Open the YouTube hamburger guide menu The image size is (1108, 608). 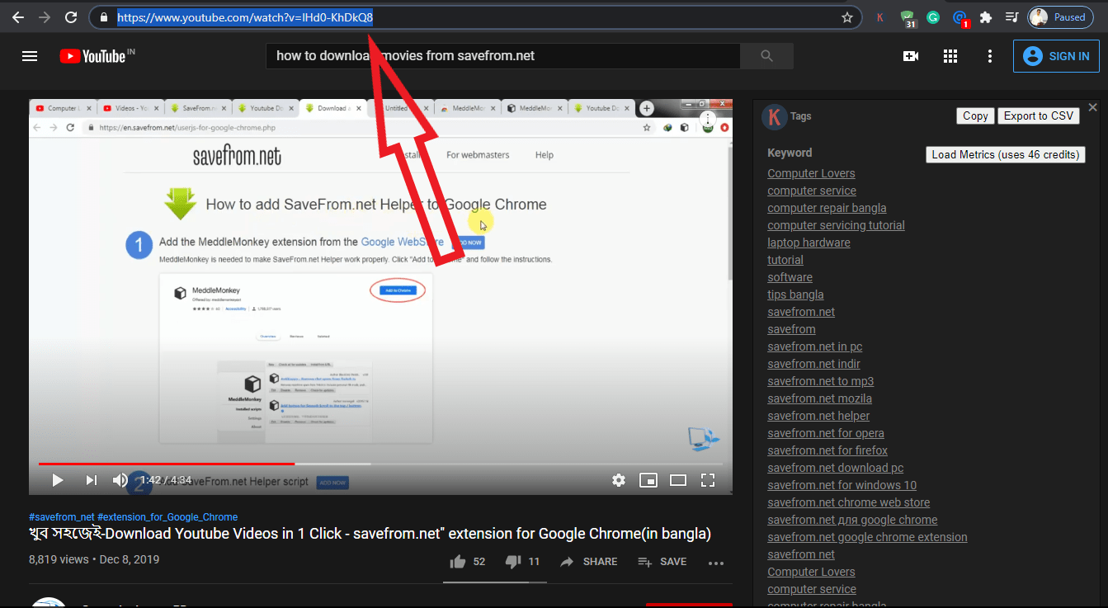click(x=30, y=56)
